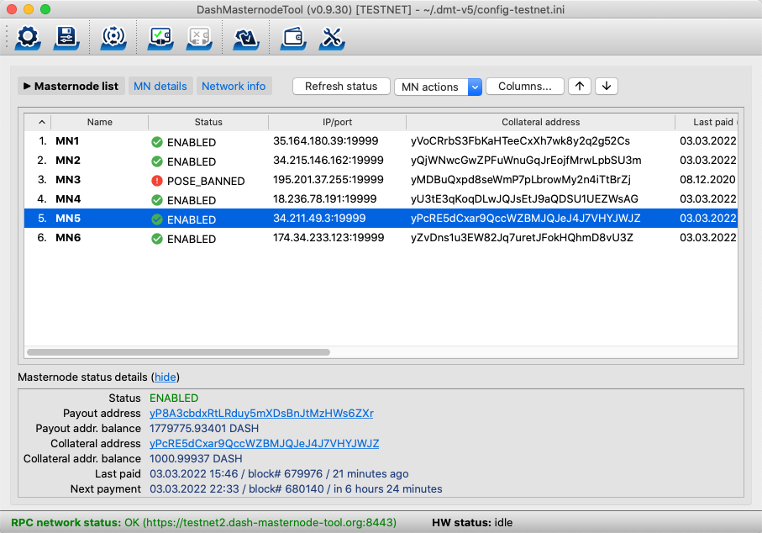Sort by the IP/port column header

click(x=337, y=122)
